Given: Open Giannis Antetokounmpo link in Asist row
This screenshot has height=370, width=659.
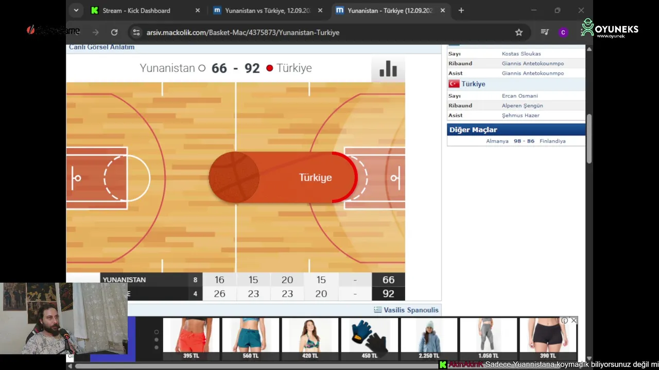Looking at the screenshot, I should pos(533,73).
